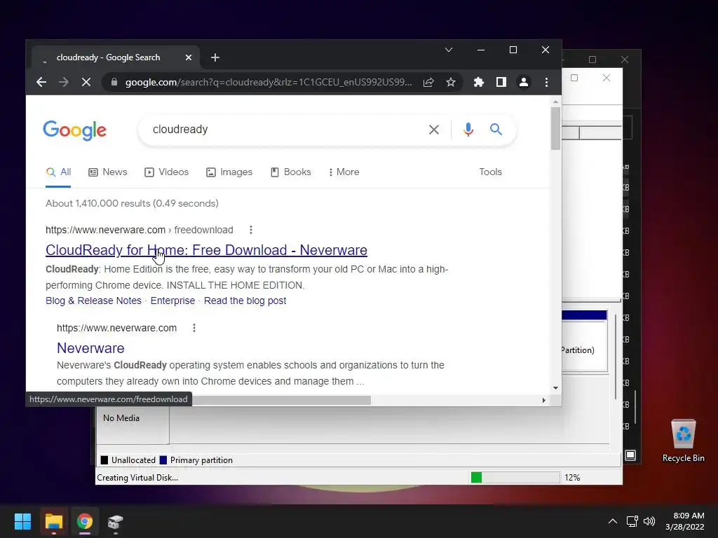Image resolution: width=718 pixels, height=538 pixels.
Task: Open the volume speaker icon in tray
Action: [649, 521]
